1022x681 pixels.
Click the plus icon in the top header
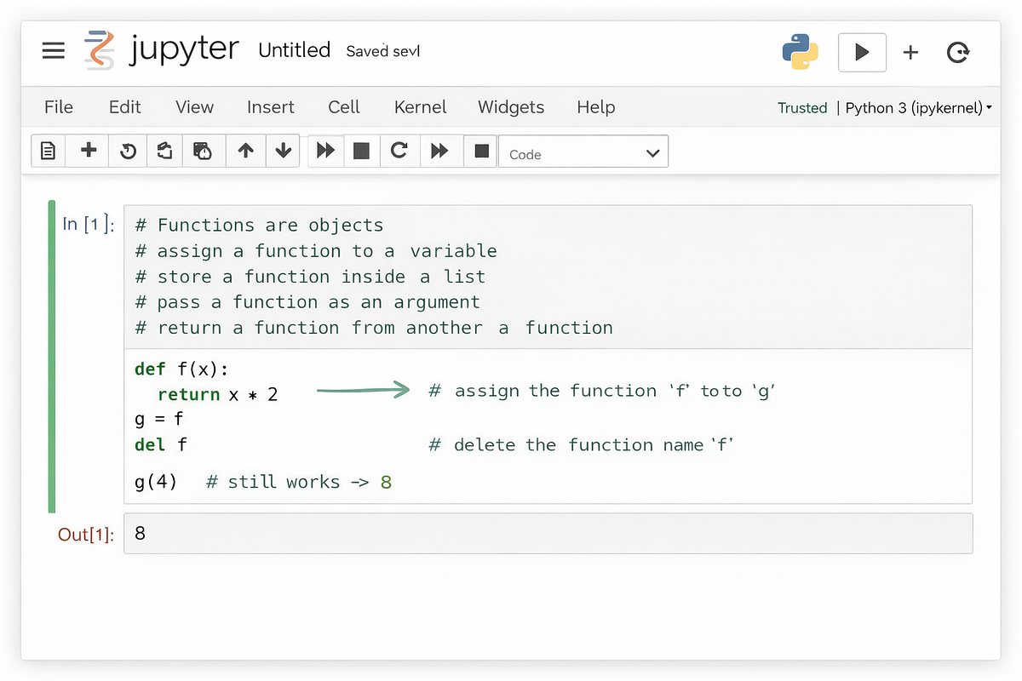(x=910, y=53)
